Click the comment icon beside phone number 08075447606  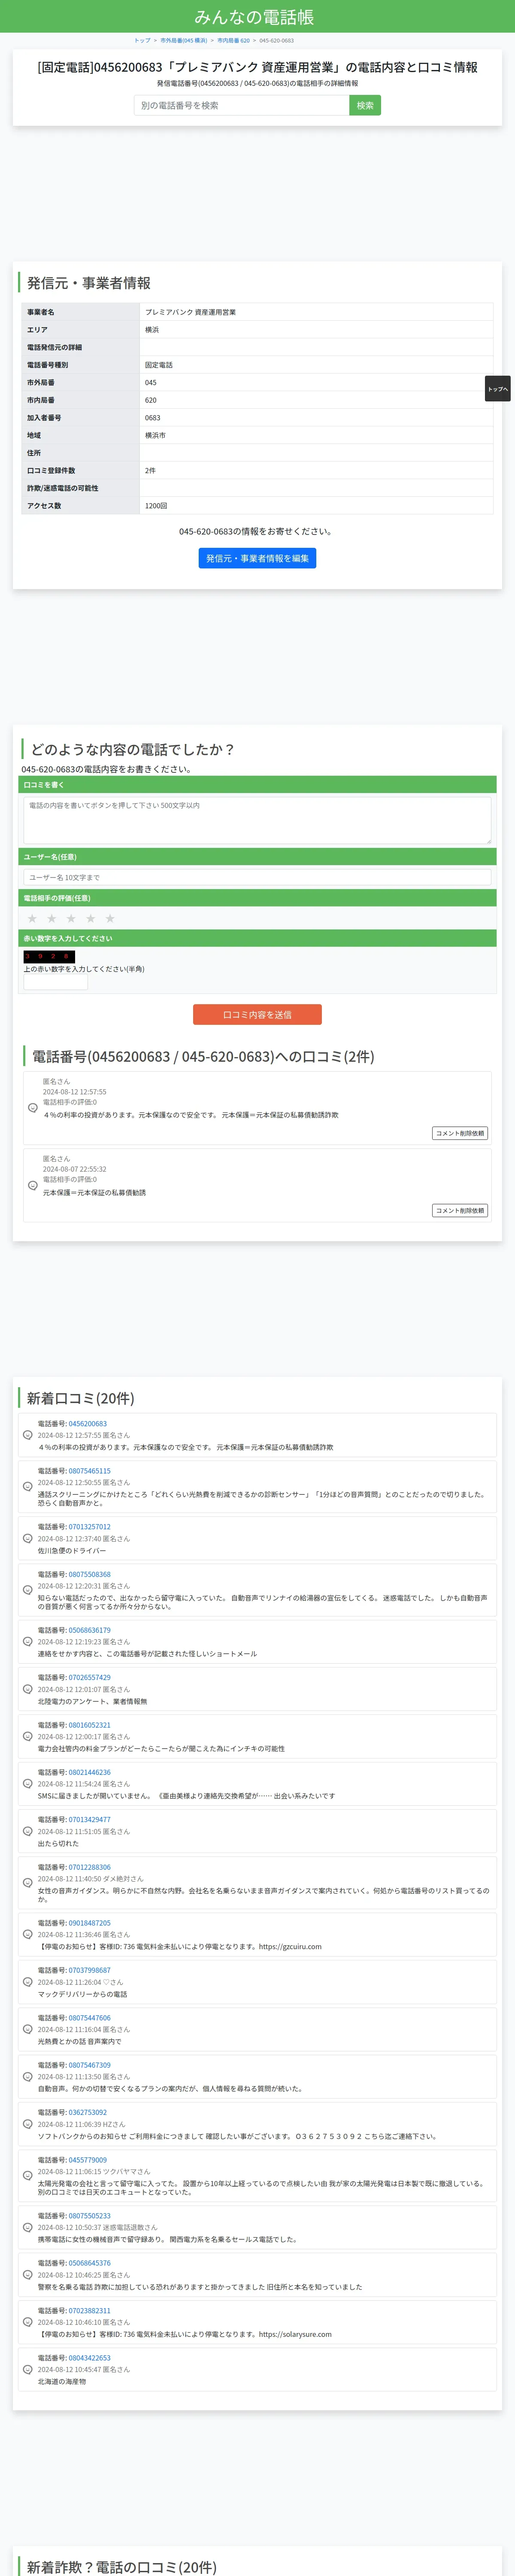click(x=28, y=2029)
